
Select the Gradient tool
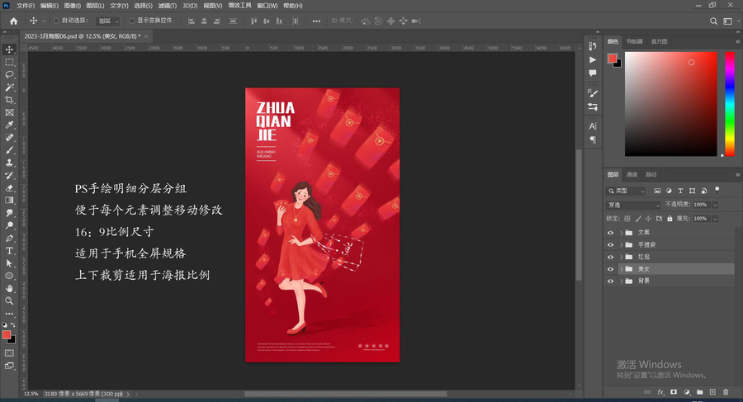(x=9, y=200)
